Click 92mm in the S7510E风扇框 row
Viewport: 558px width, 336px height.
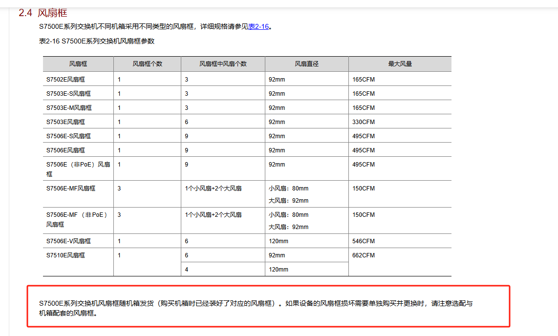[277, 255]
